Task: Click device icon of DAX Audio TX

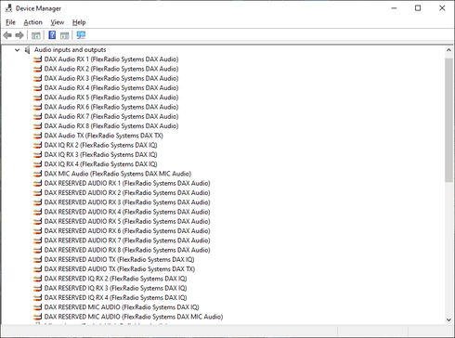Action: pos(37,136)
